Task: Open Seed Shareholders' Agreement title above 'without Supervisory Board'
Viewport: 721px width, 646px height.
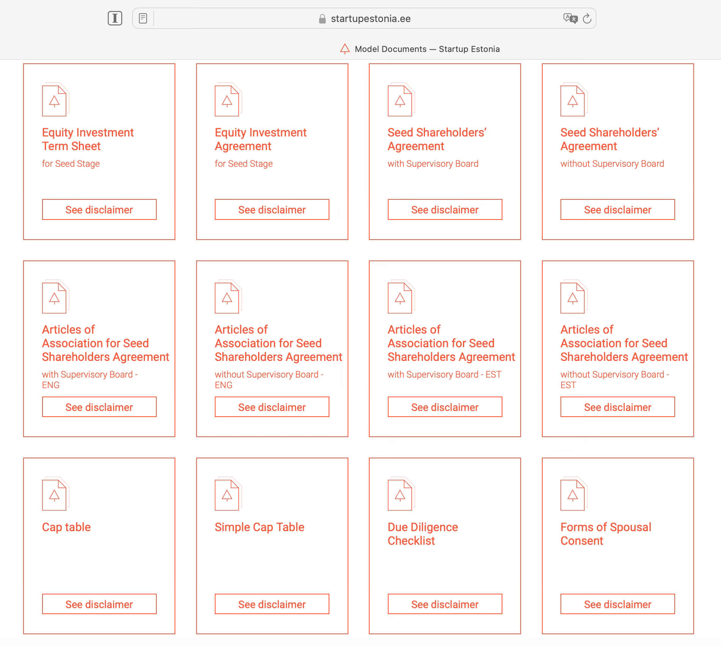Action: click(x=610, y=139)
